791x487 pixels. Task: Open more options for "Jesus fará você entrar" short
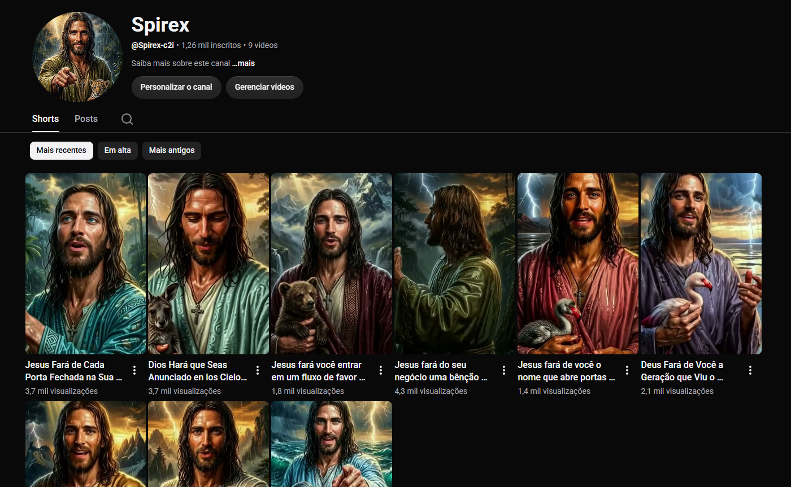pyautogui.click(x=381, y=370)
